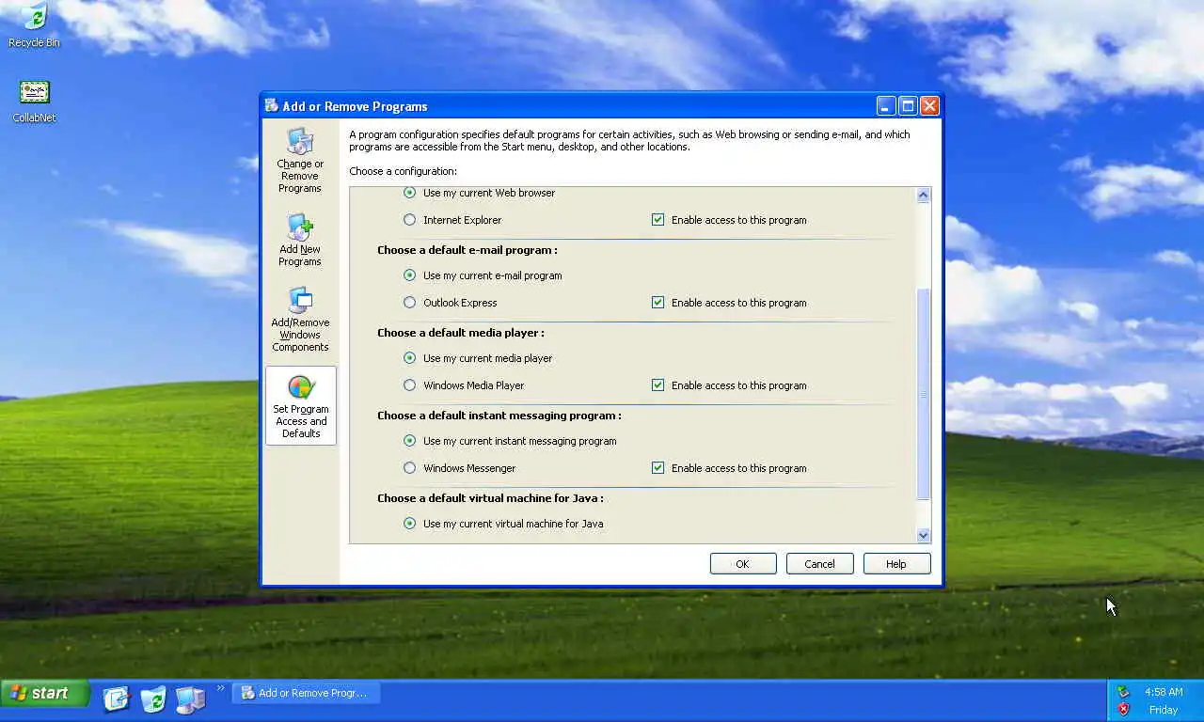Open the Start menu
The height and width of the screenshot is (722, 1204).
[45, 694]
